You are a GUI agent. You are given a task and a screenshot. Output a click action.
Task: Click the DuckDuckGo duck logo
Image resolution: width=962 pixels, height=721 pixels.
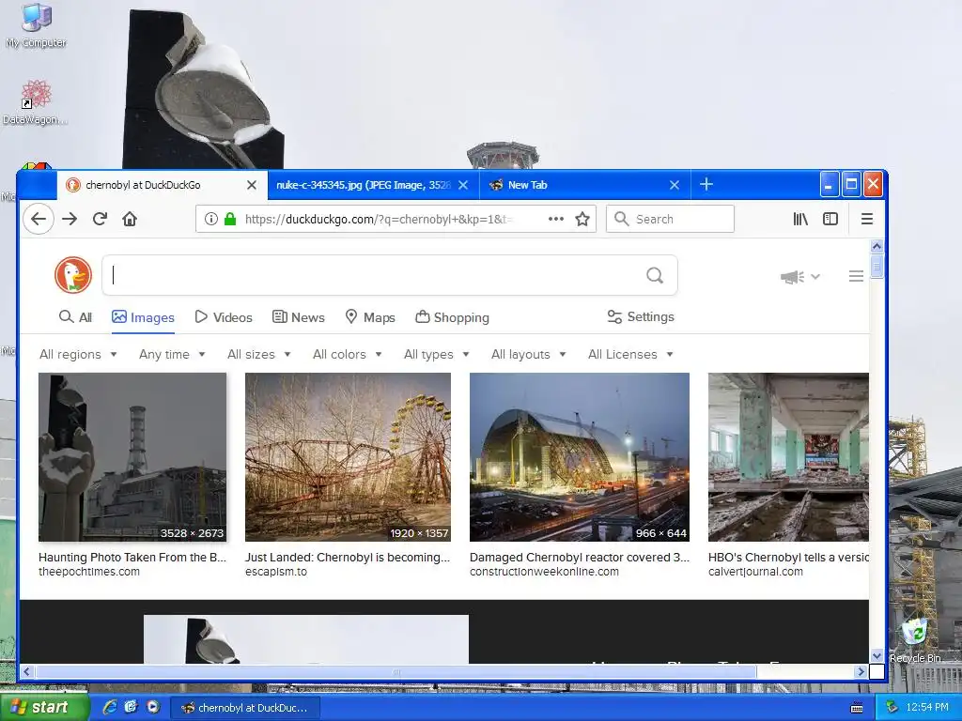[x=73, y=275]
